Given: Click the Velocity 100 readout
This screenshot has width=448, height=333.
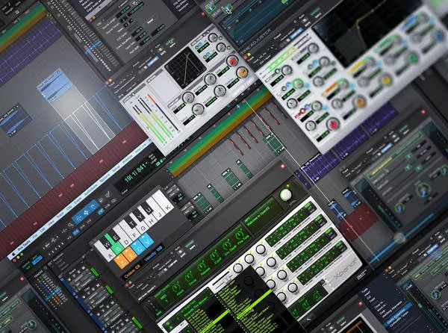Looking at the screenshot, I should (153, 254).
